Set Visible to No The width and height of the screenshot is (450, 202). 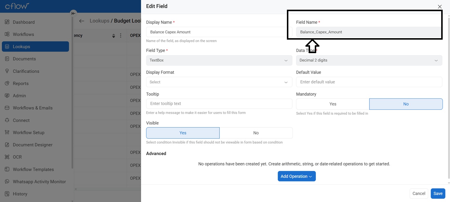[256, 133]
